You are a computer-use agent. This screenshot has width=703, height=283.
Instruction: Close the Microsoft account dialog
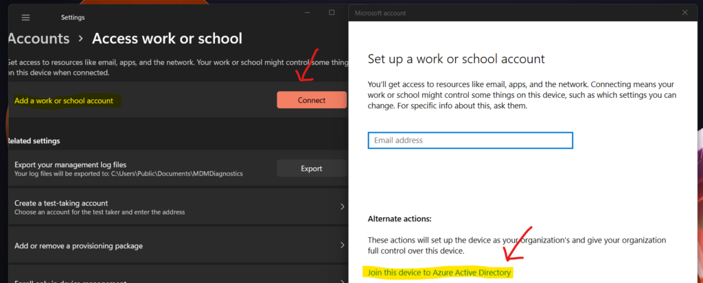(x=684, y=12)
